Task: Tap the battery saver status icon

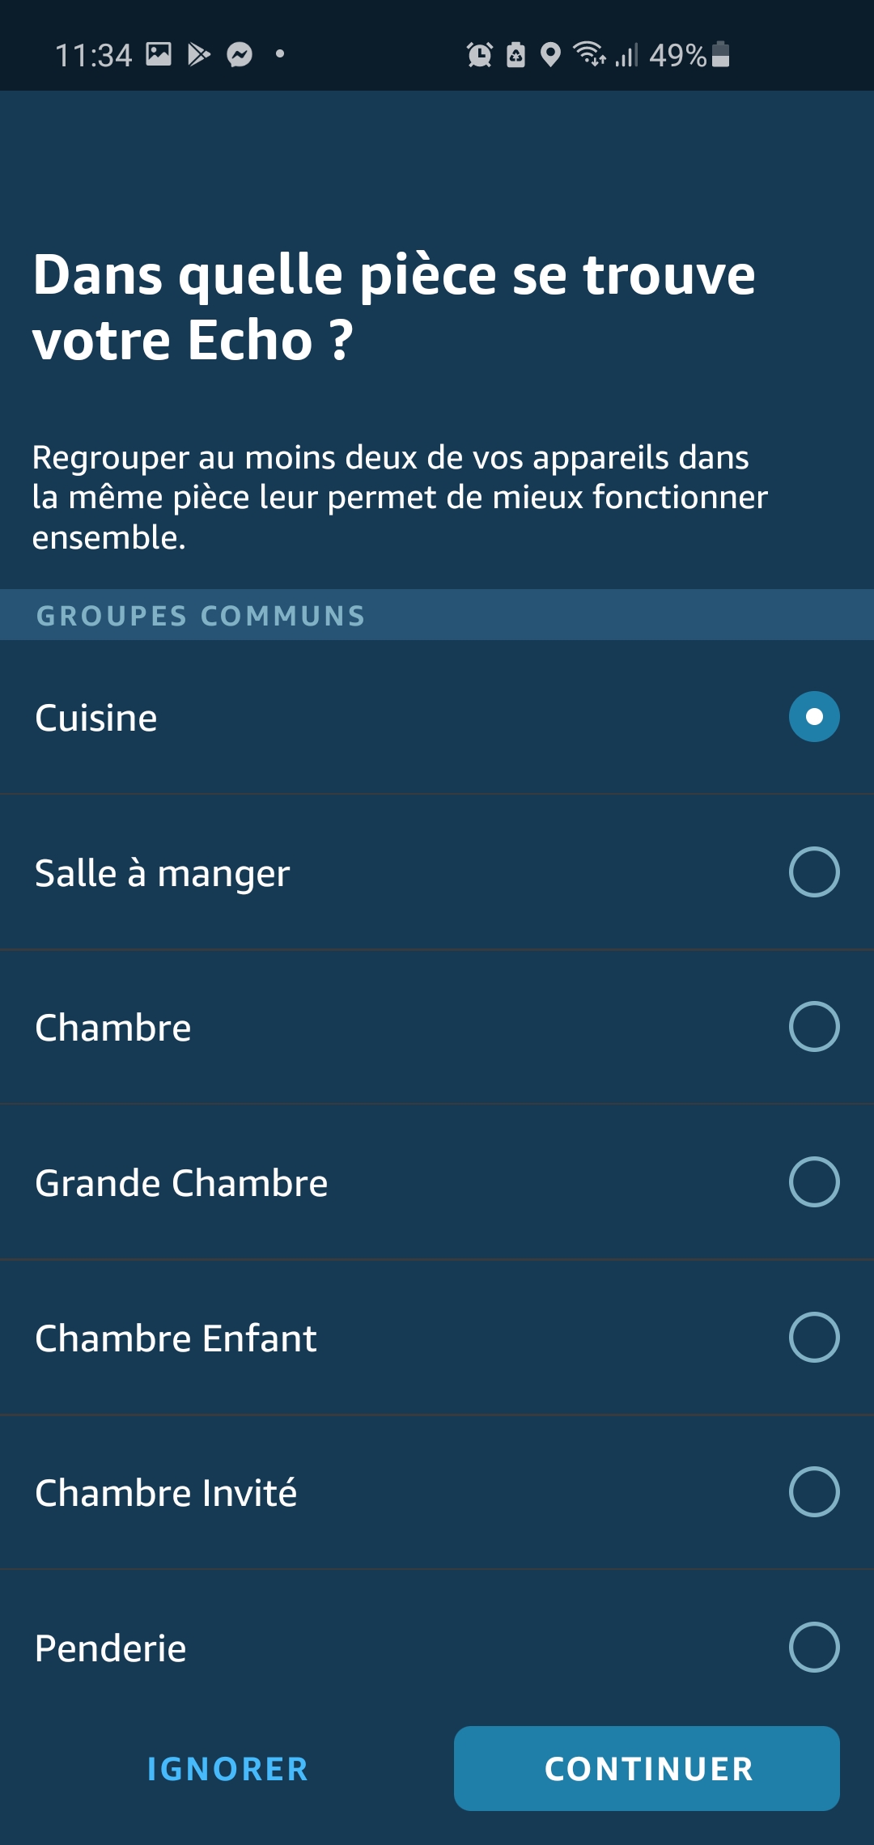Action: [x=515, y=55]
